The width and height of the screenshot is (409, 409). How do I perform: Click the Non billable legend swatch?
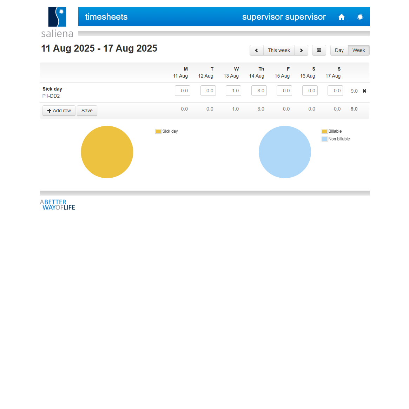click(x=325, y=139)
